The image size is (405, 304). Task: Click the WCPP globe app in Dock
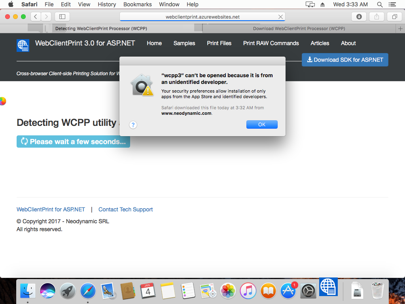(328, 287)
